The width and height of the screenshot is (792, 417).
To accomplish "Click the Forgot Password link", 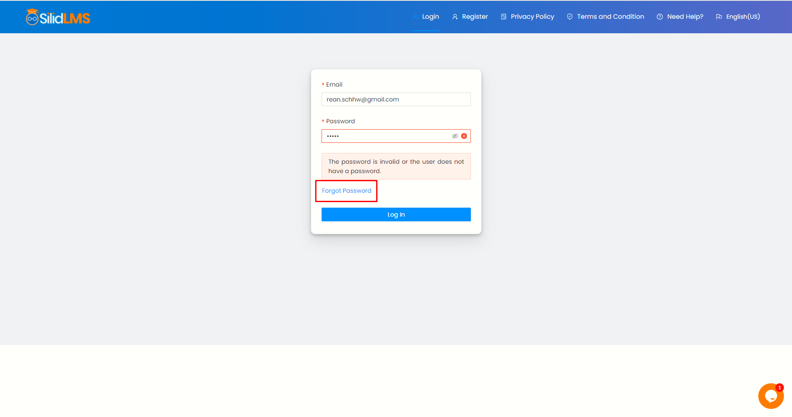I will click(346, 191).
